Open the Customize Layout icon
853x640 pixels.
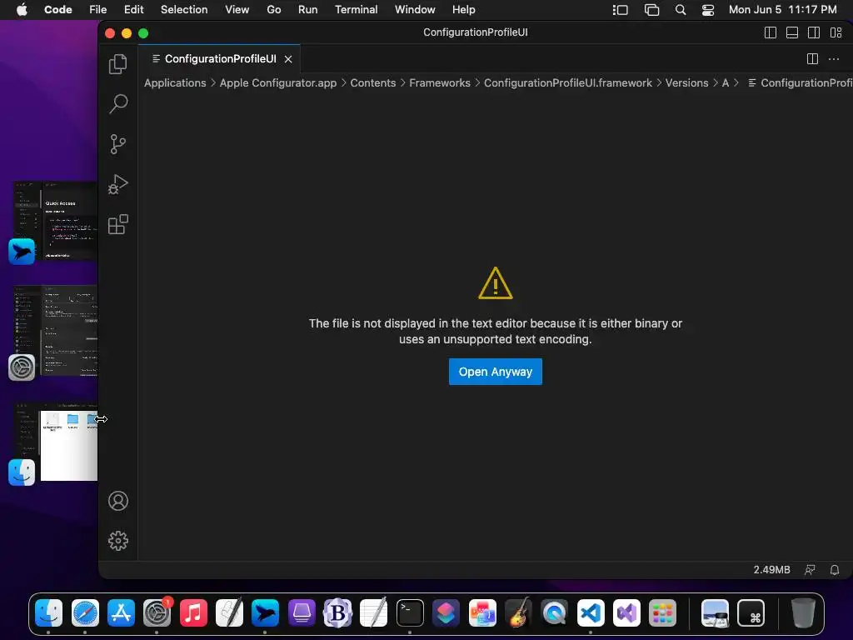[x=836, y=32]
